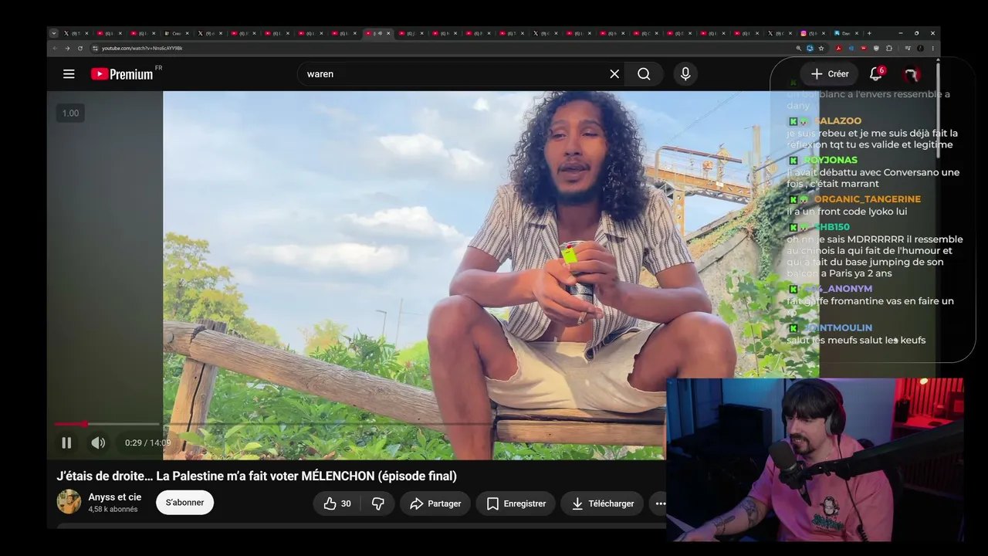Open the zoom magnifier in address bar
This screenshot has width=988, height=556.
point(798,48)
